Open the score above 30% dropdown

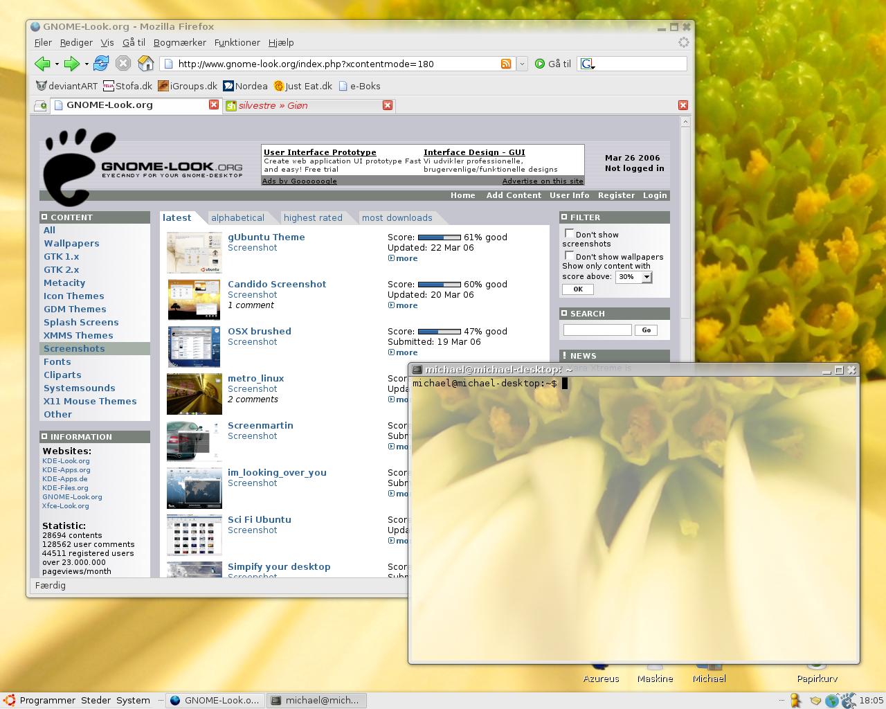(x=634, y=277)
